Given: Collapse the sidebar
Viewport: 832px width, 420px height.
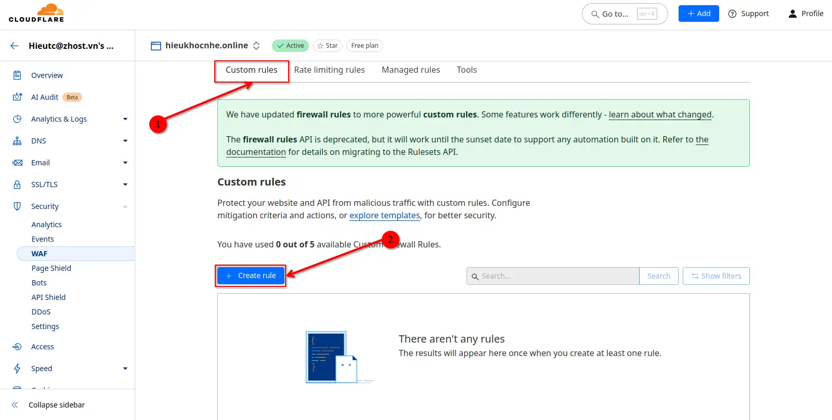Looking at the screenshot, I should (x=56, y=405).
